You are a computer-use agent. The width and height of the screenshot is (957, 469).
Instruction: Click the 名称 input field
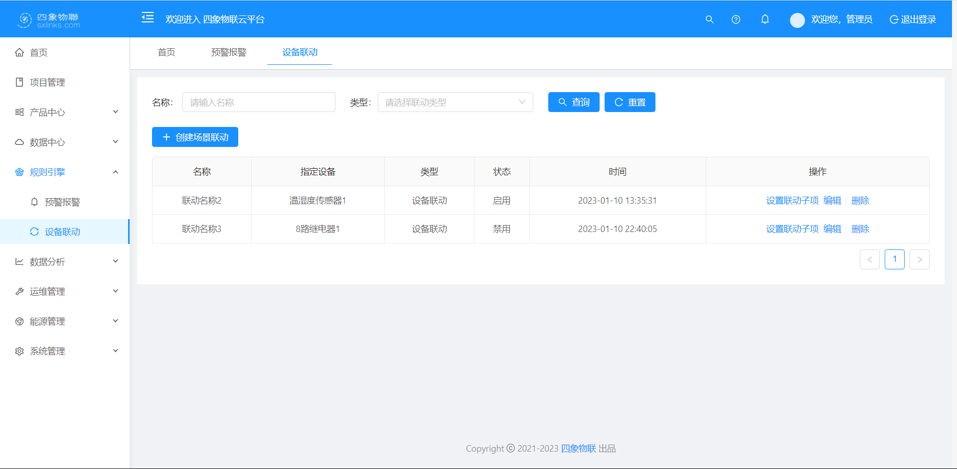(x=258, y=102)
